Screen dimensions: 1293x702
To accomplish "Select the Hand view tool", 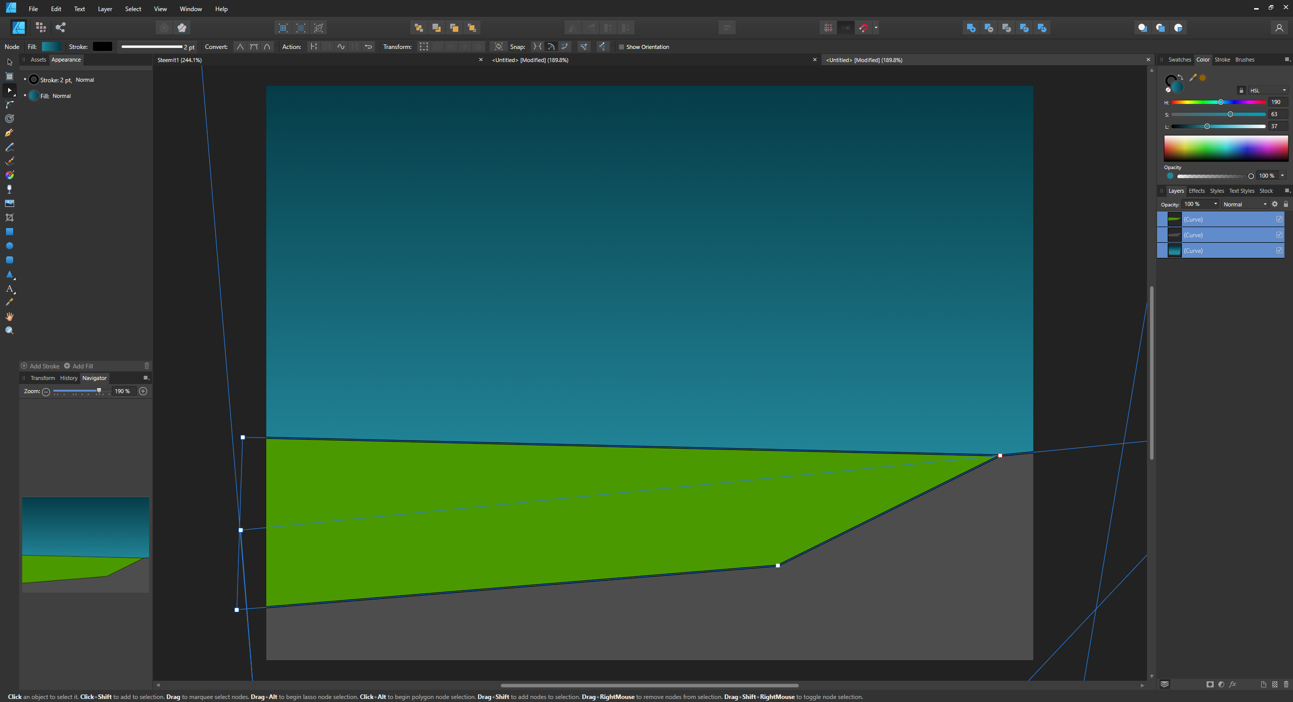I will [x=9, y=316].
